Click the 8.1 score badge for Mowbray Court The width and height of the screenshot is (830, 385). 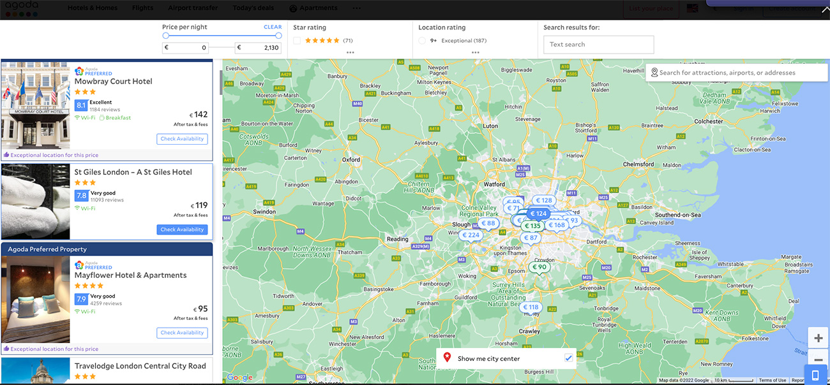point(81,105)
